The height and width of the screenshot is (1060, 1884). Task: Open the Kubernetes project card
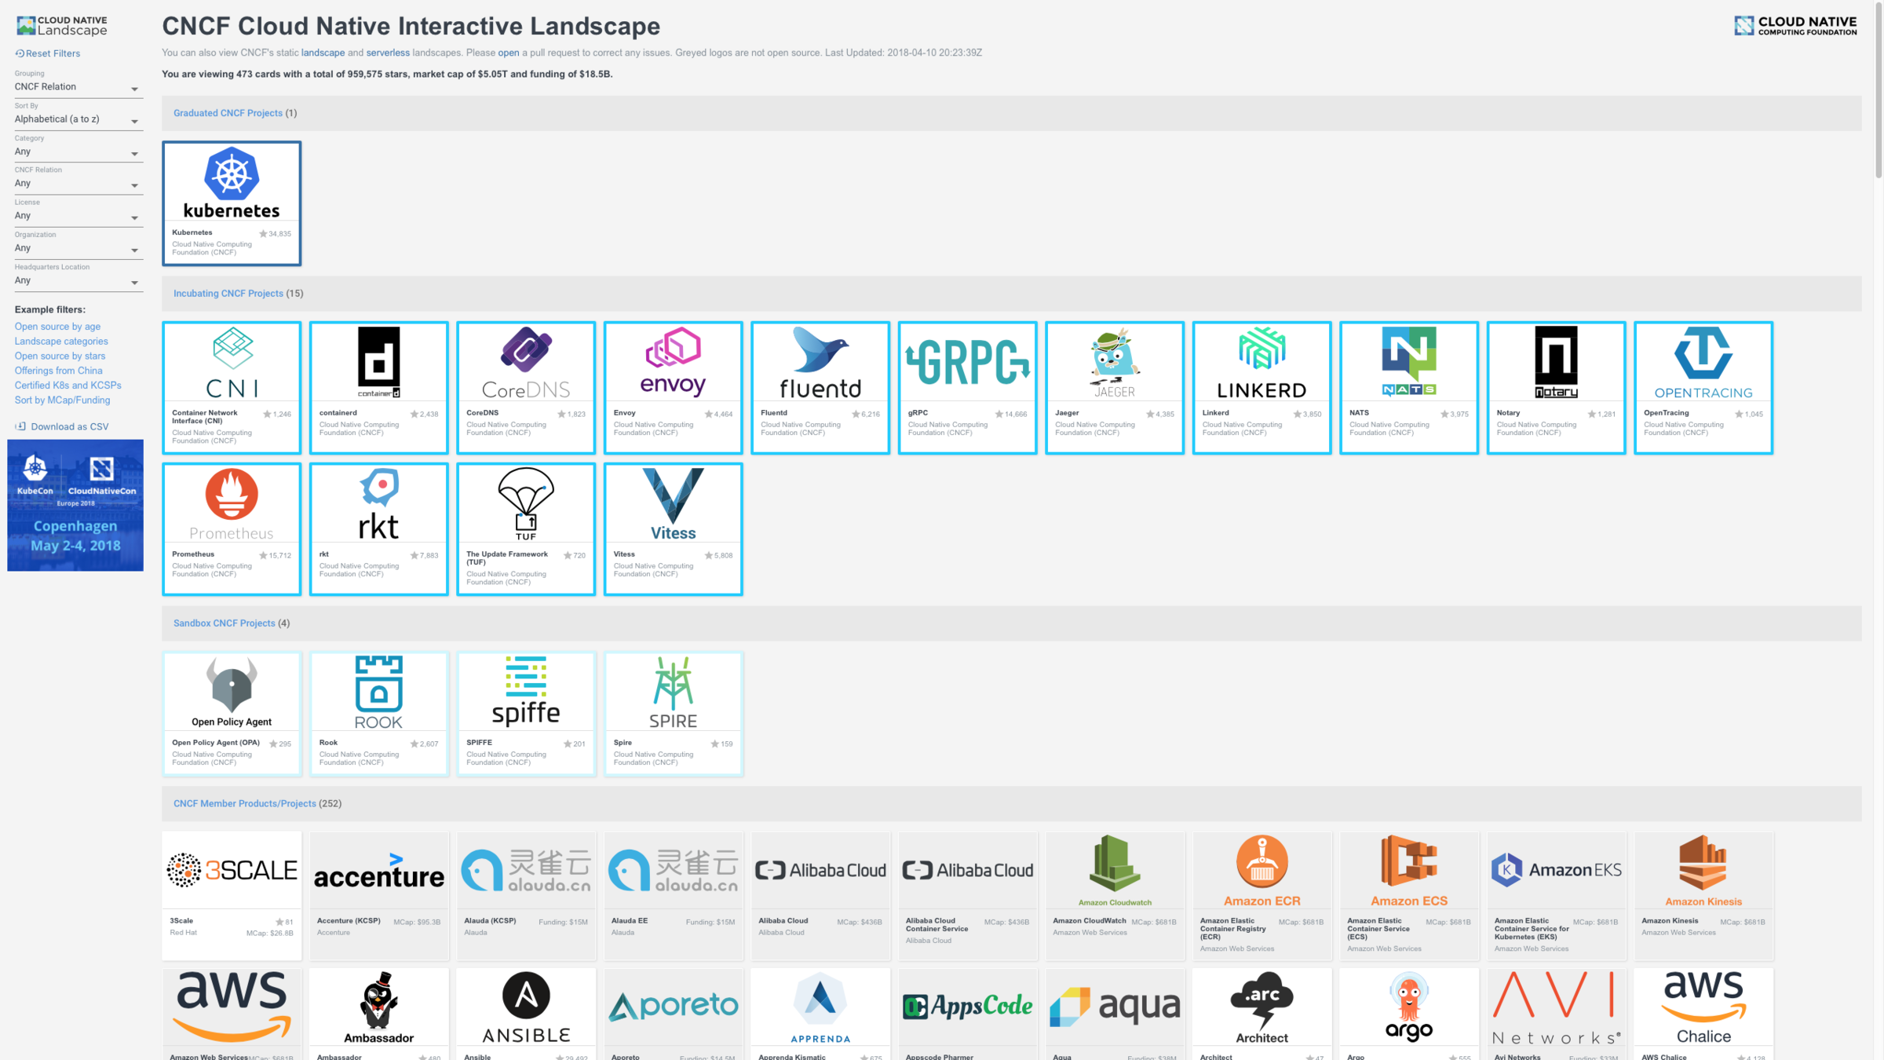(x=231, y=203)
